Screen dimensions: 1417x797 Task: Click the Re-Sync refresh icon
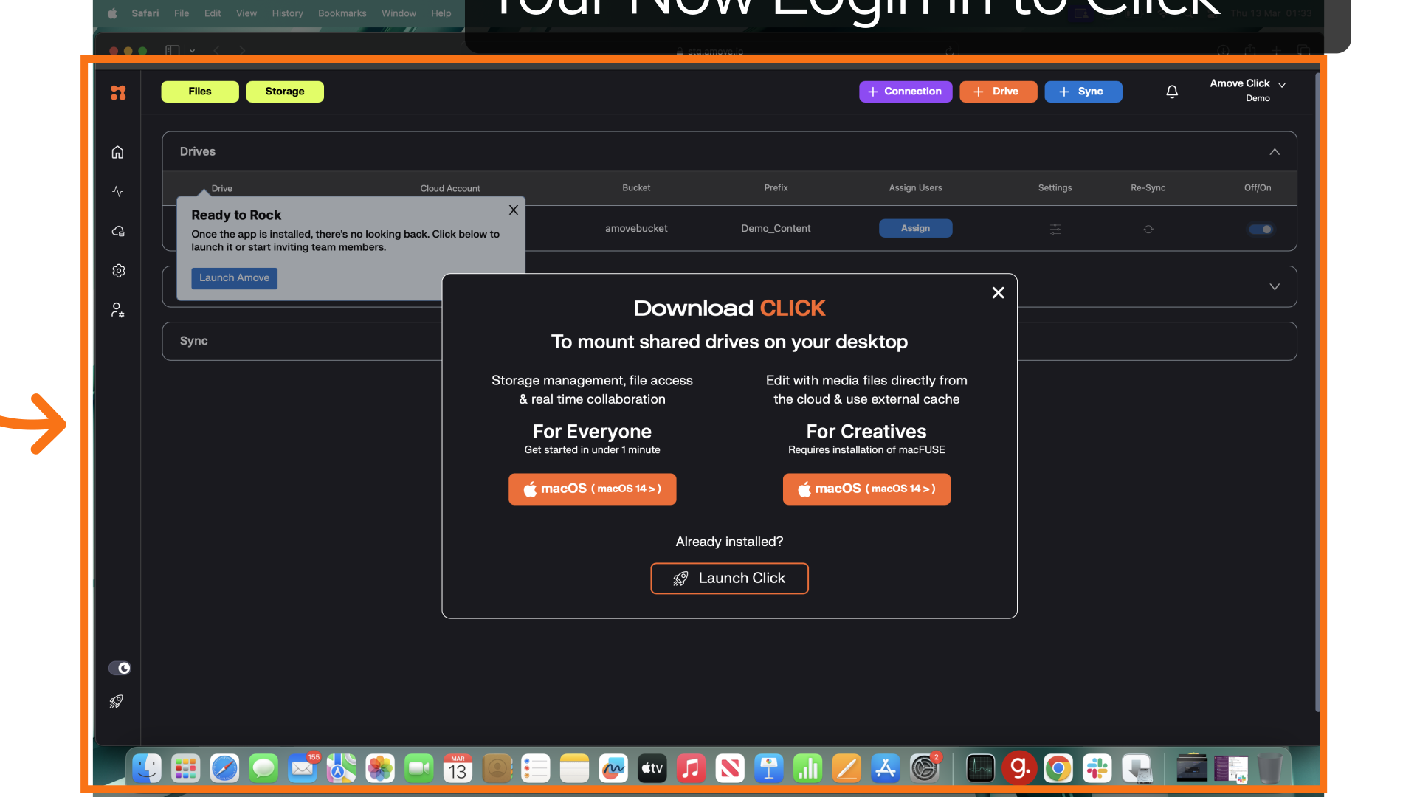click(x=1148, y=230)
